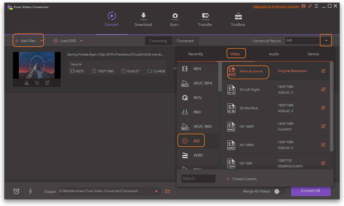The image size is (344, 206).
Task: Select WMV format
Action: 197,155
